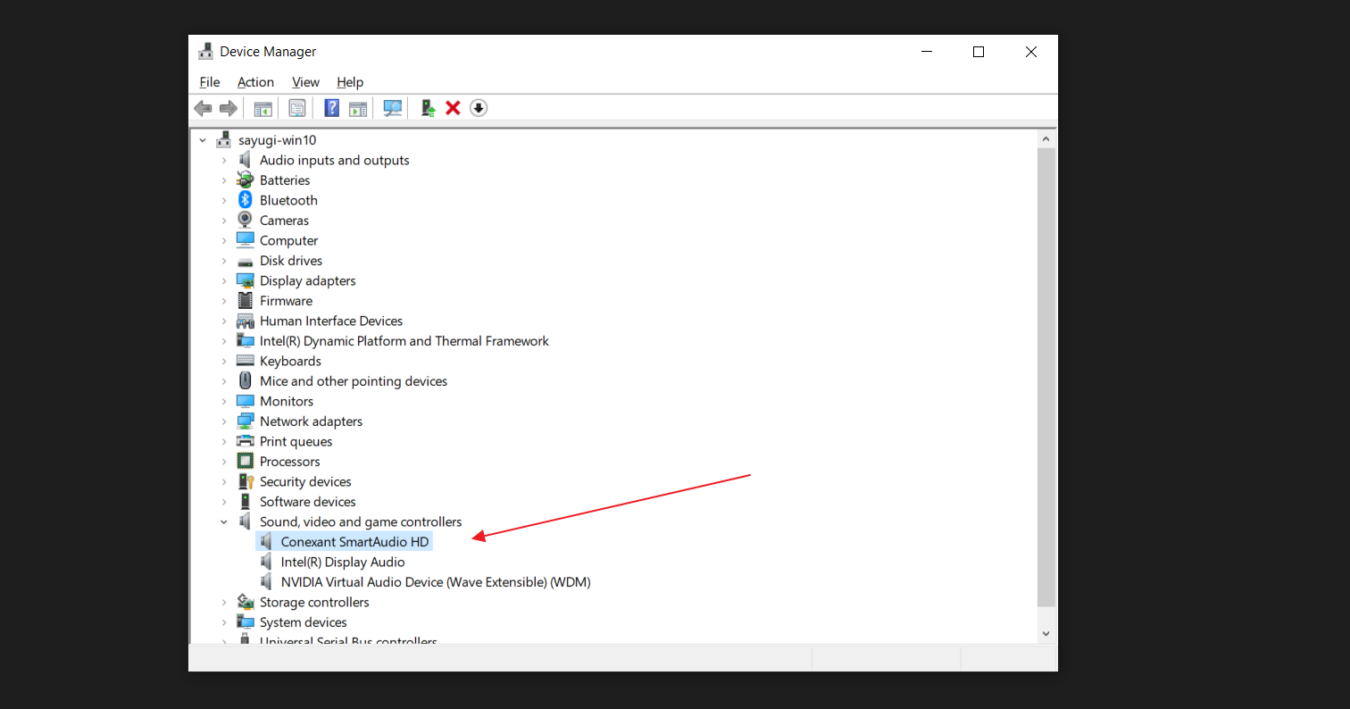
Task: Click the 'sayugi-win10' computer name label
Action: tap(278, 140)
